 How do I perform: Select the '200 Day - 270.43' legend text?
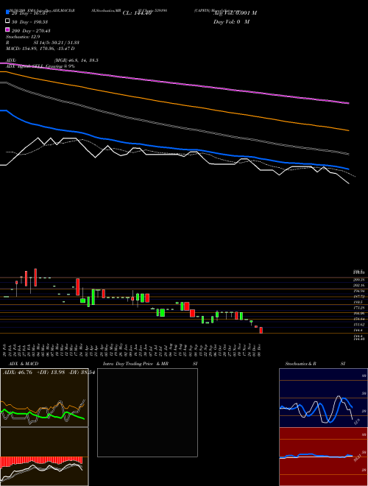[31, 31]
